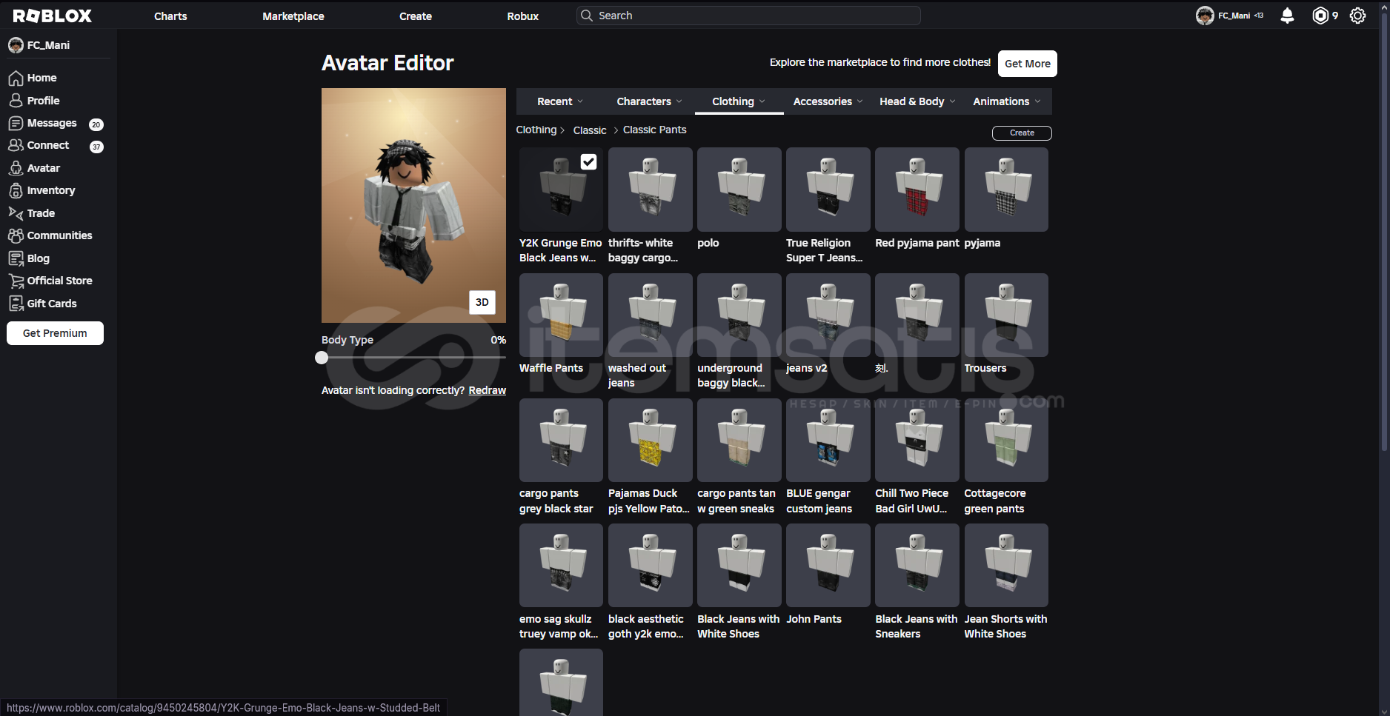Select the True Religion Super T Jeans thumbnail
The height and width of the screenshot is (716, 1390).
pyautogui.click(x=828, y=190)
